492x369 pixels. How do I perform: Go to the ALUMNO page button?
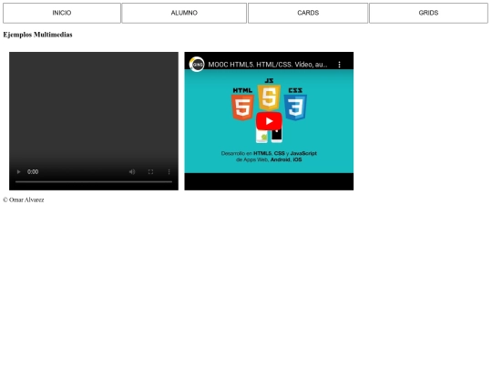coord(184,13)
